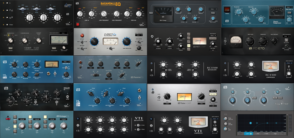Click the Input Gain knob on FC 670

(x=250, y=41)
